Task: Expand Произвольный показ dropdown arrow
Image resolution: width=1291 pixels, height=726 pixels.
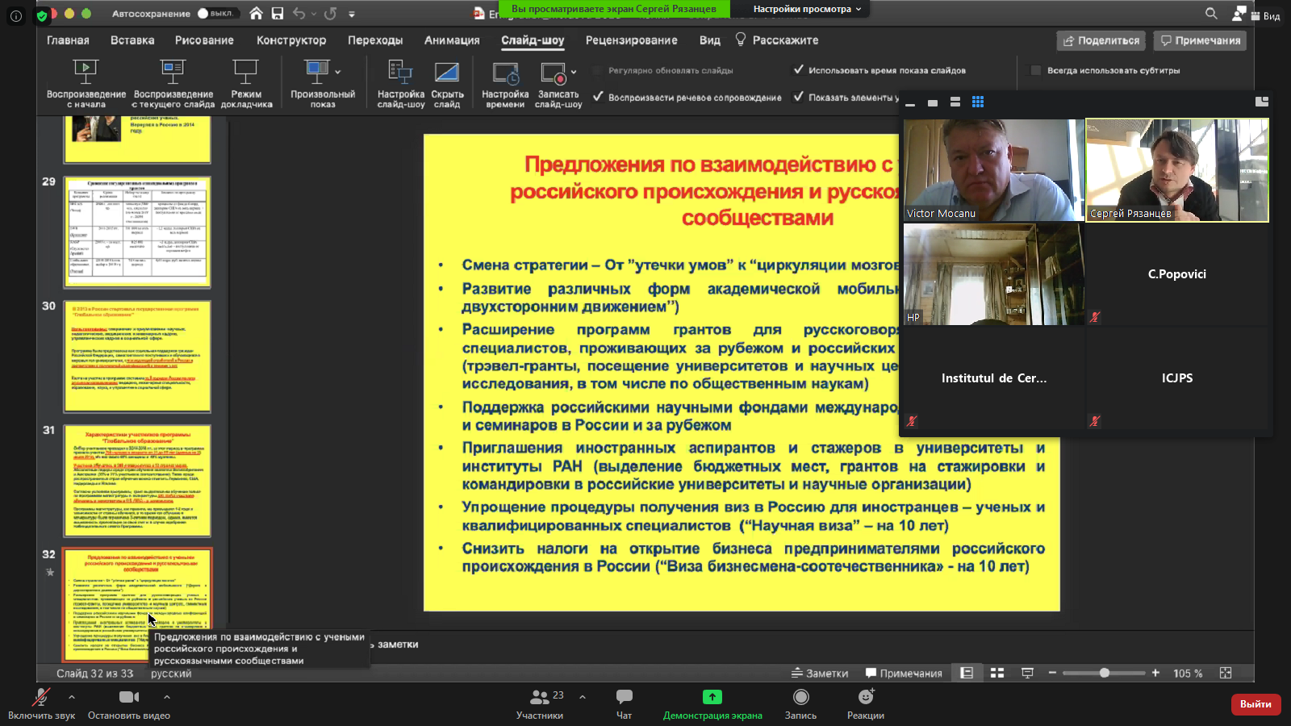Action: point(338,72)
